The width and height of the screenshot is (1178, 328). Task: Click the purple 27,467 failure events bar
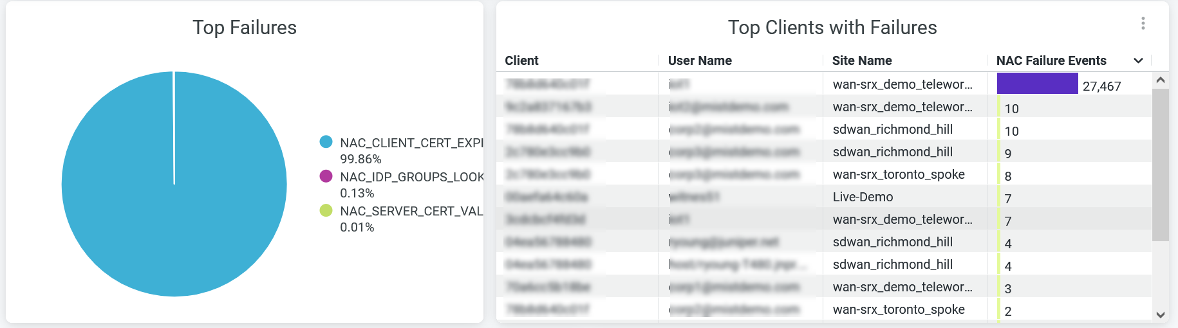point(1037,84)
